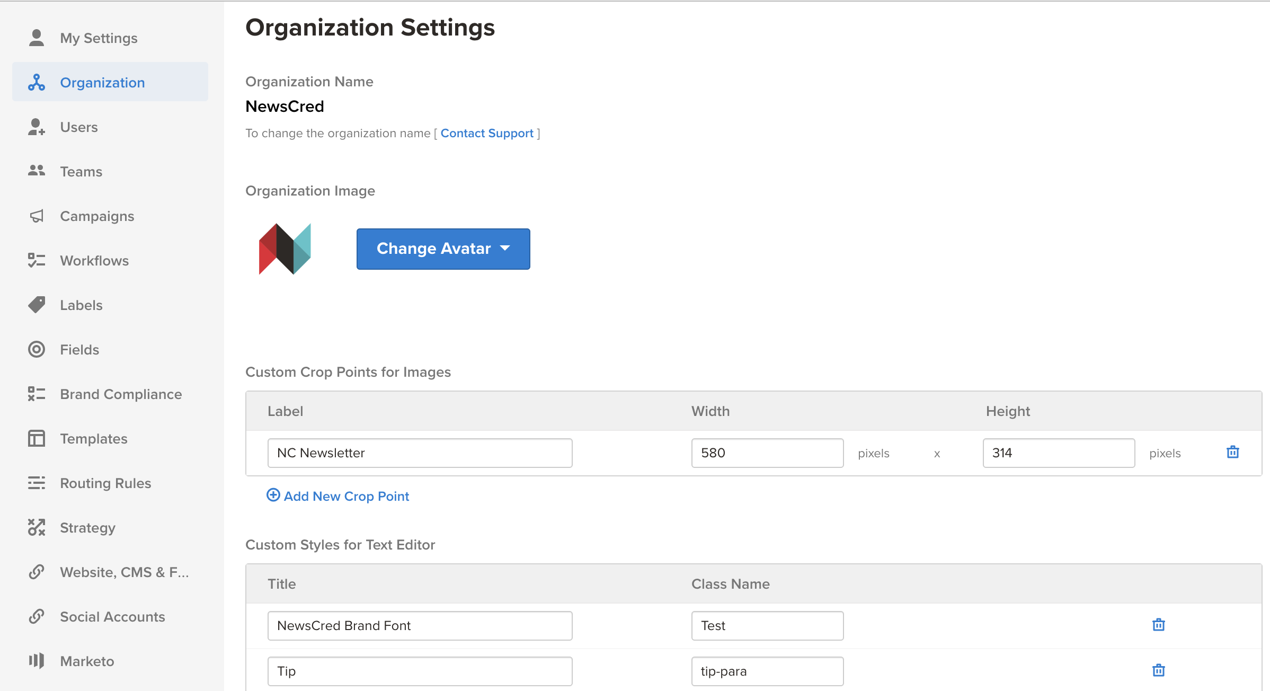Image resolution: width=1270 pixels, height=691 pixels.
Task: Navigate to Campaigns settings
Action: point(110,216)
